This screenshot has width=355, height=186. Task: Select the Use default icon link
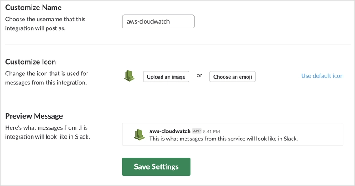pos(322,76)
